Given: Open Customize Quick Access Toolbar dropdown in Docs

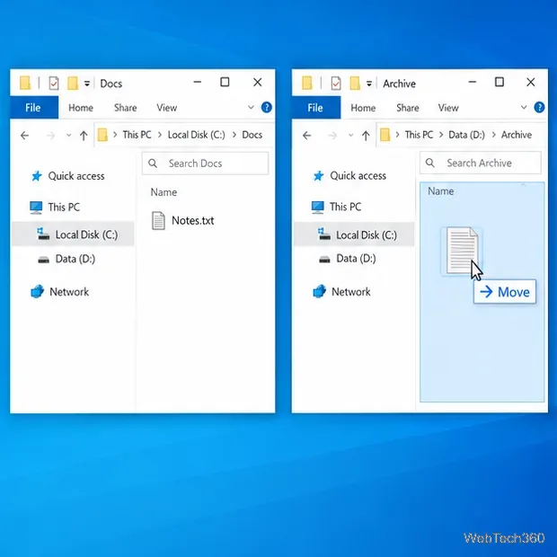Looking at the screenshot, I should tap(86, 84).
